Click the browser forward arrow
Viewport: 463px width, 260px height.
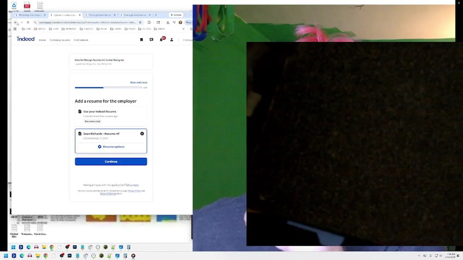(x=21, y=22)
